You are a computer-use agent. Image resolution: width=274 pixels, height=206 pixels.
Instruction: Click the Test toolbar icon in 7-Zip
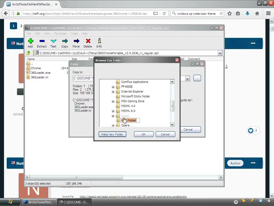pos(53,41)
